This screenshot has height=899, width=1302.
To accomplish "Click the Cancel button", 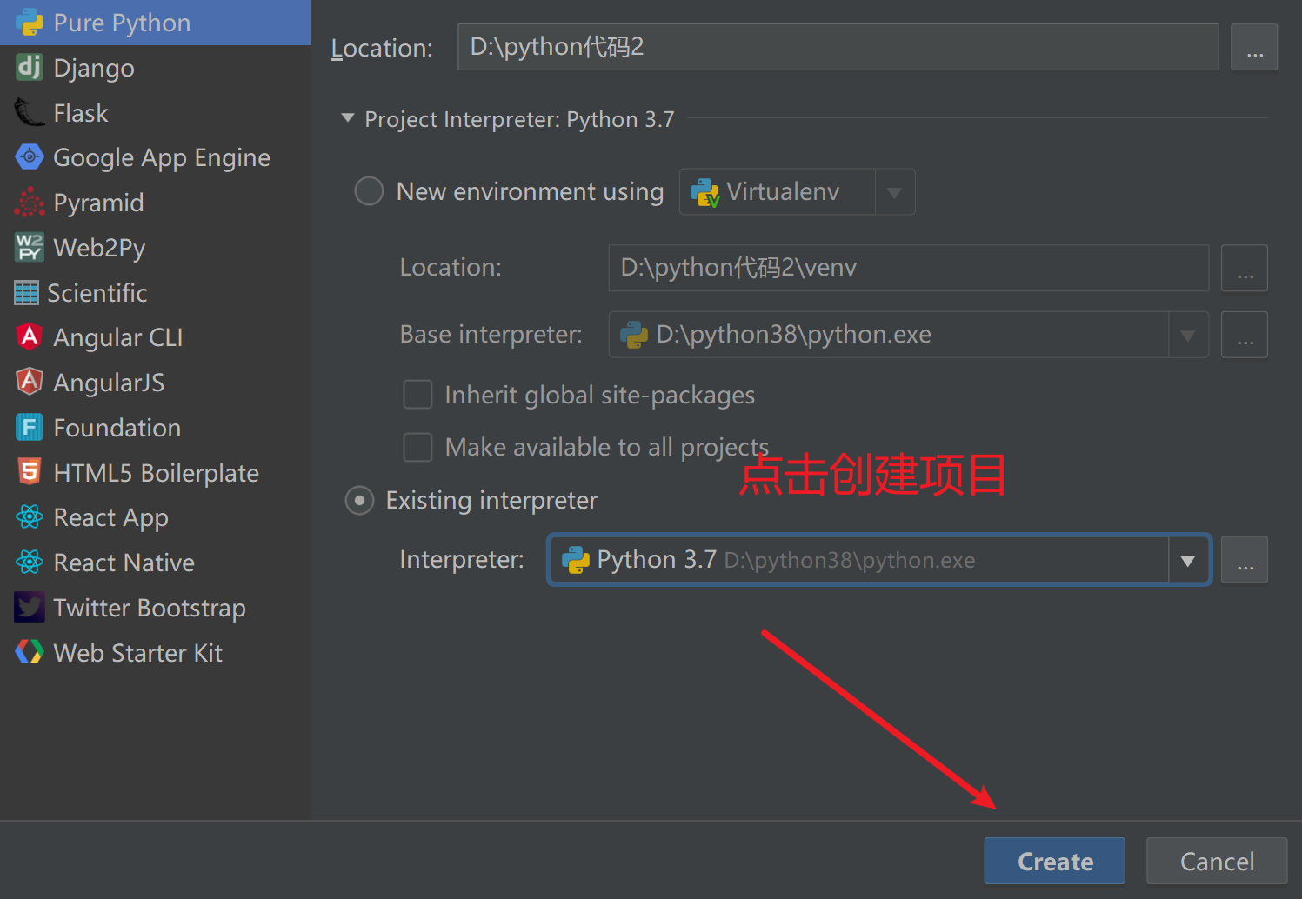I will pos(1217,861).
